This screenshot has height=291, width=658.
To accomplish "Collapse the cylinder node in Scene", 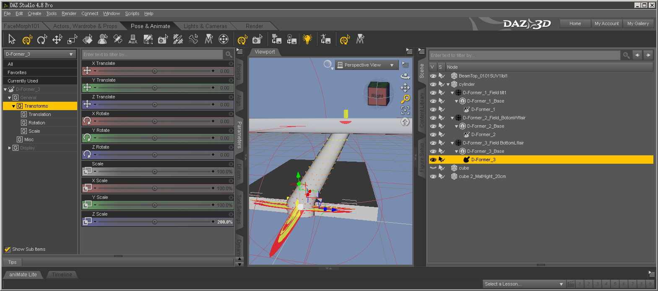I will click(448, 84).
